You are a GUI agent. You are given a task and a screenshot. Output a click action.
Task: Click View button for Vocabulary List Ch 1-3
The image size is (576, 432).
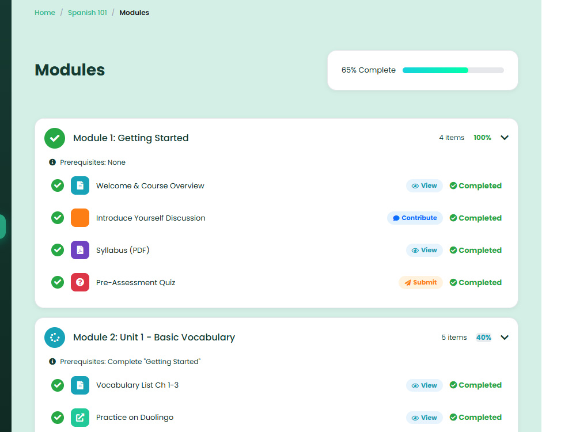point(425,385)
